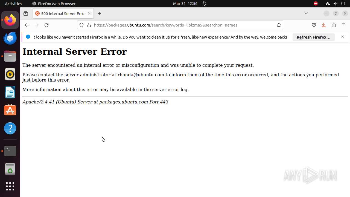View site security padlock information
Screen dimensions: 350x197
click(89, 25)
